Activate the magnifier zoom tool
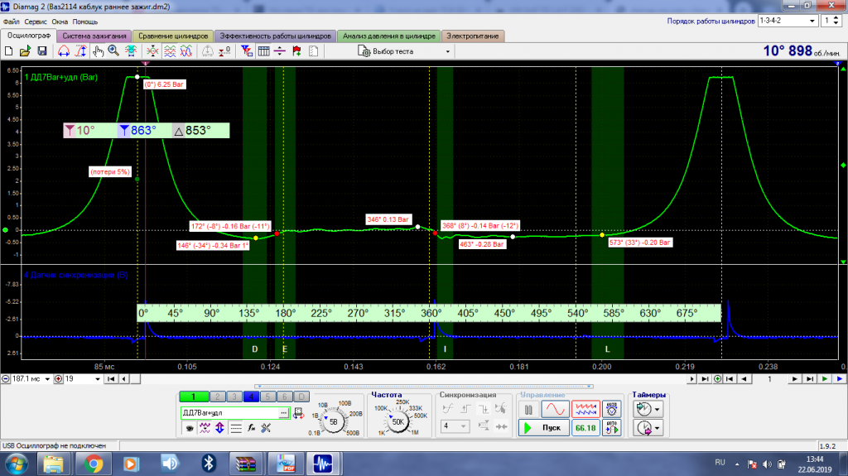The image size is (848, 476). (x=113, y=51)
